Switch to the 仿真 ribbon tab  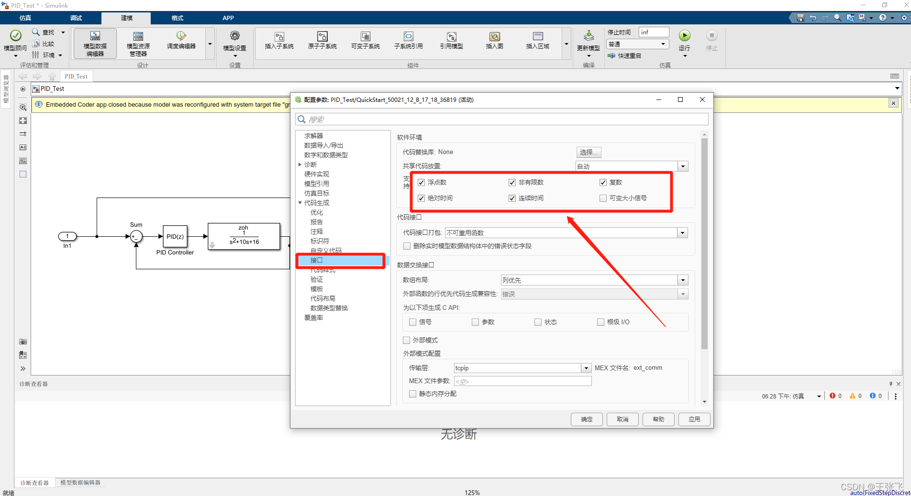25,18
